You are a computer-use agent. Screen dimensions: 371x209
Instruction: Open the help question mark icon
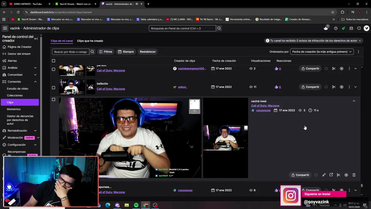(x=336, y=28)
